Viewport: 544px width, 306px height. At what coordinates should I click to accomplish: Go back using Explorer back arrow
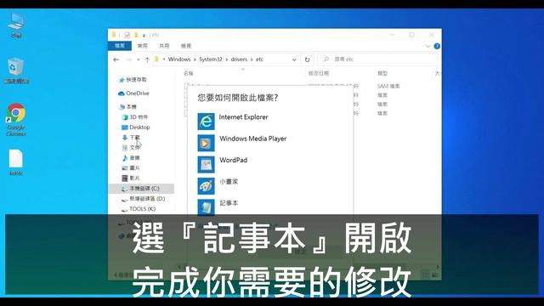click(116, 59)
